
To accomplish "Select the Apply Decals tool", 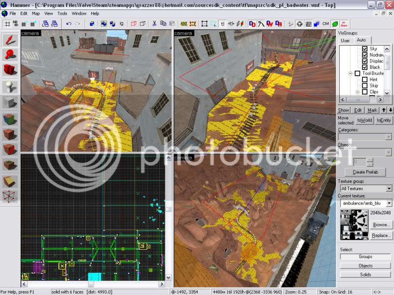I will coord(10,150).
